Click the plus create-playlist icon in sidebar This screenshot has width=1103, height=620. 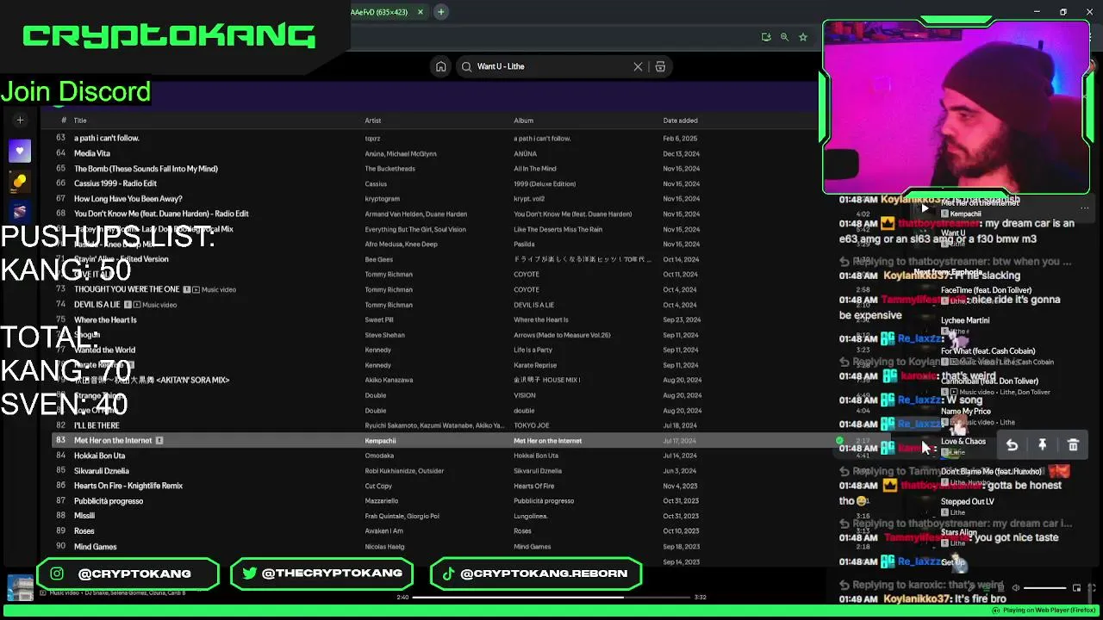[x=20, y=120]
